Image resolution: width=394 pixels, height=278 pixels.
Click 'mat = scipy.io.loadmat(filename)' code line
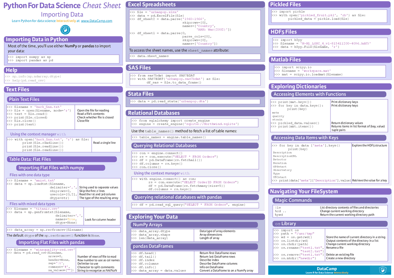pos(308,74)
